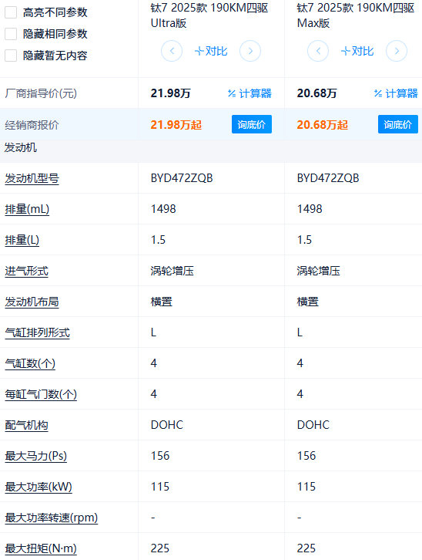Open the 最大马力(Ps) parameter link
The image size is (422, 560).
tap(35, 456)
